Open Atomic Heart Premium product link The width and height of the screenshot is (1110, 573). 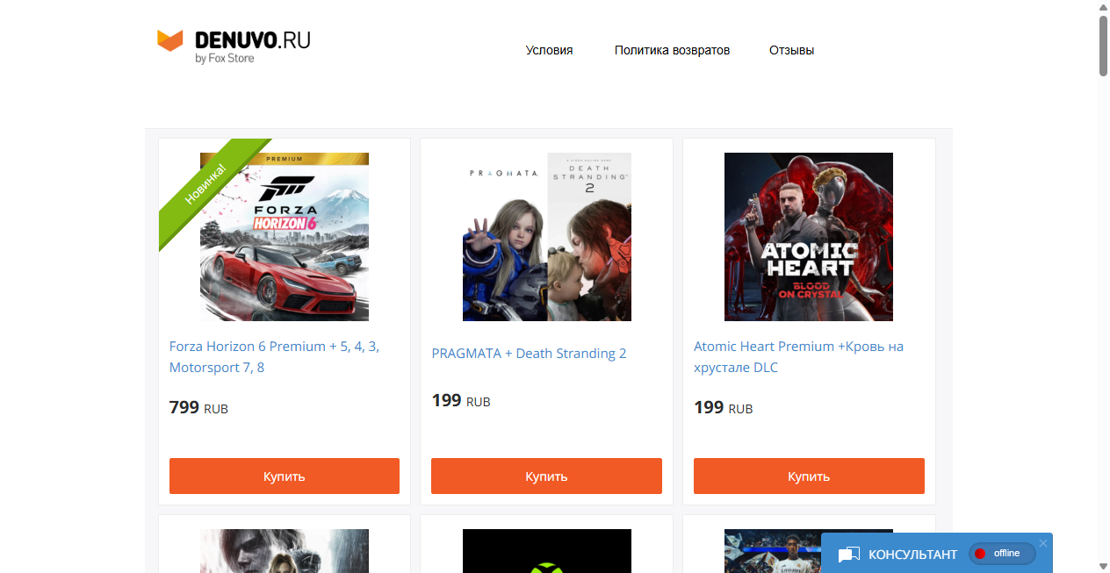pos(798,357)
